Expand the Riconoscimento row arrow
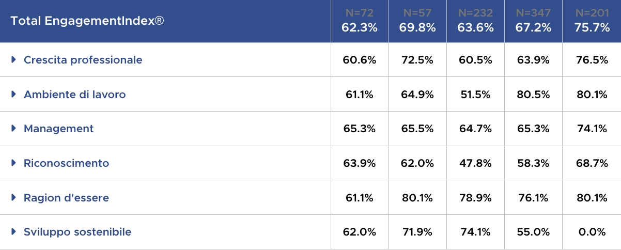621x250 pixels. click(14, 163)
